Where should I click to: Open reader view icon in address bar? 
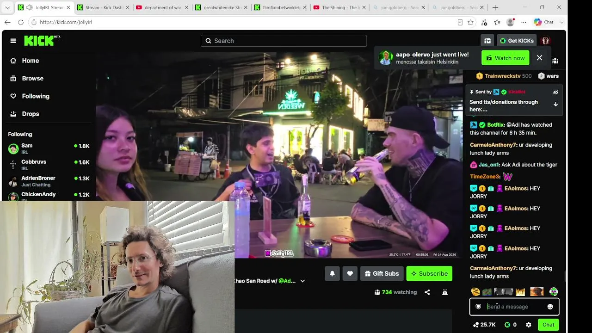460,22
